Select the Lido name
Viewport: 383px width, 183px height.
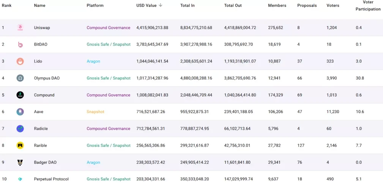38,61
